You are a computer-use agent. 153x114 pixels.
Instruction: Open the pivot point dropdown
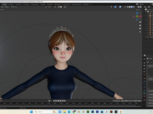click(56, 7)
